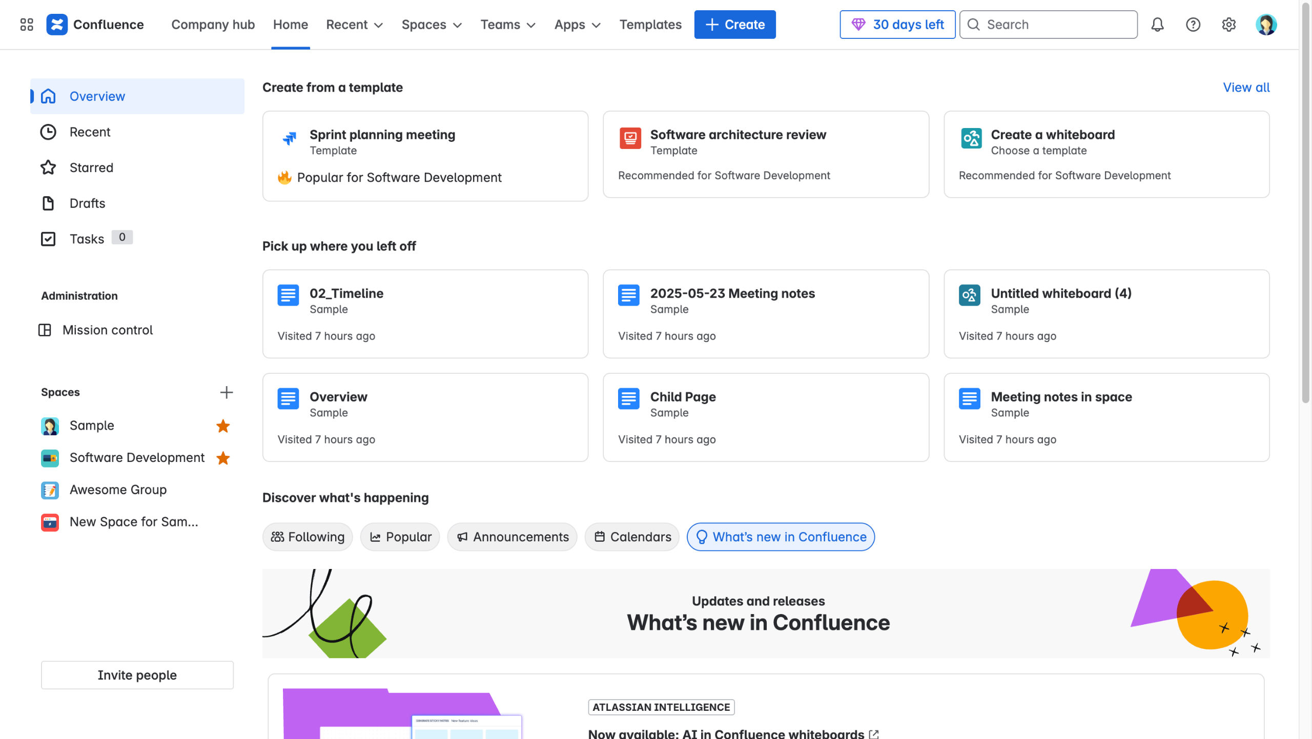Unstar the Software Development space
The height and width of the screenshot is (739, 1312).
(223, 458)
